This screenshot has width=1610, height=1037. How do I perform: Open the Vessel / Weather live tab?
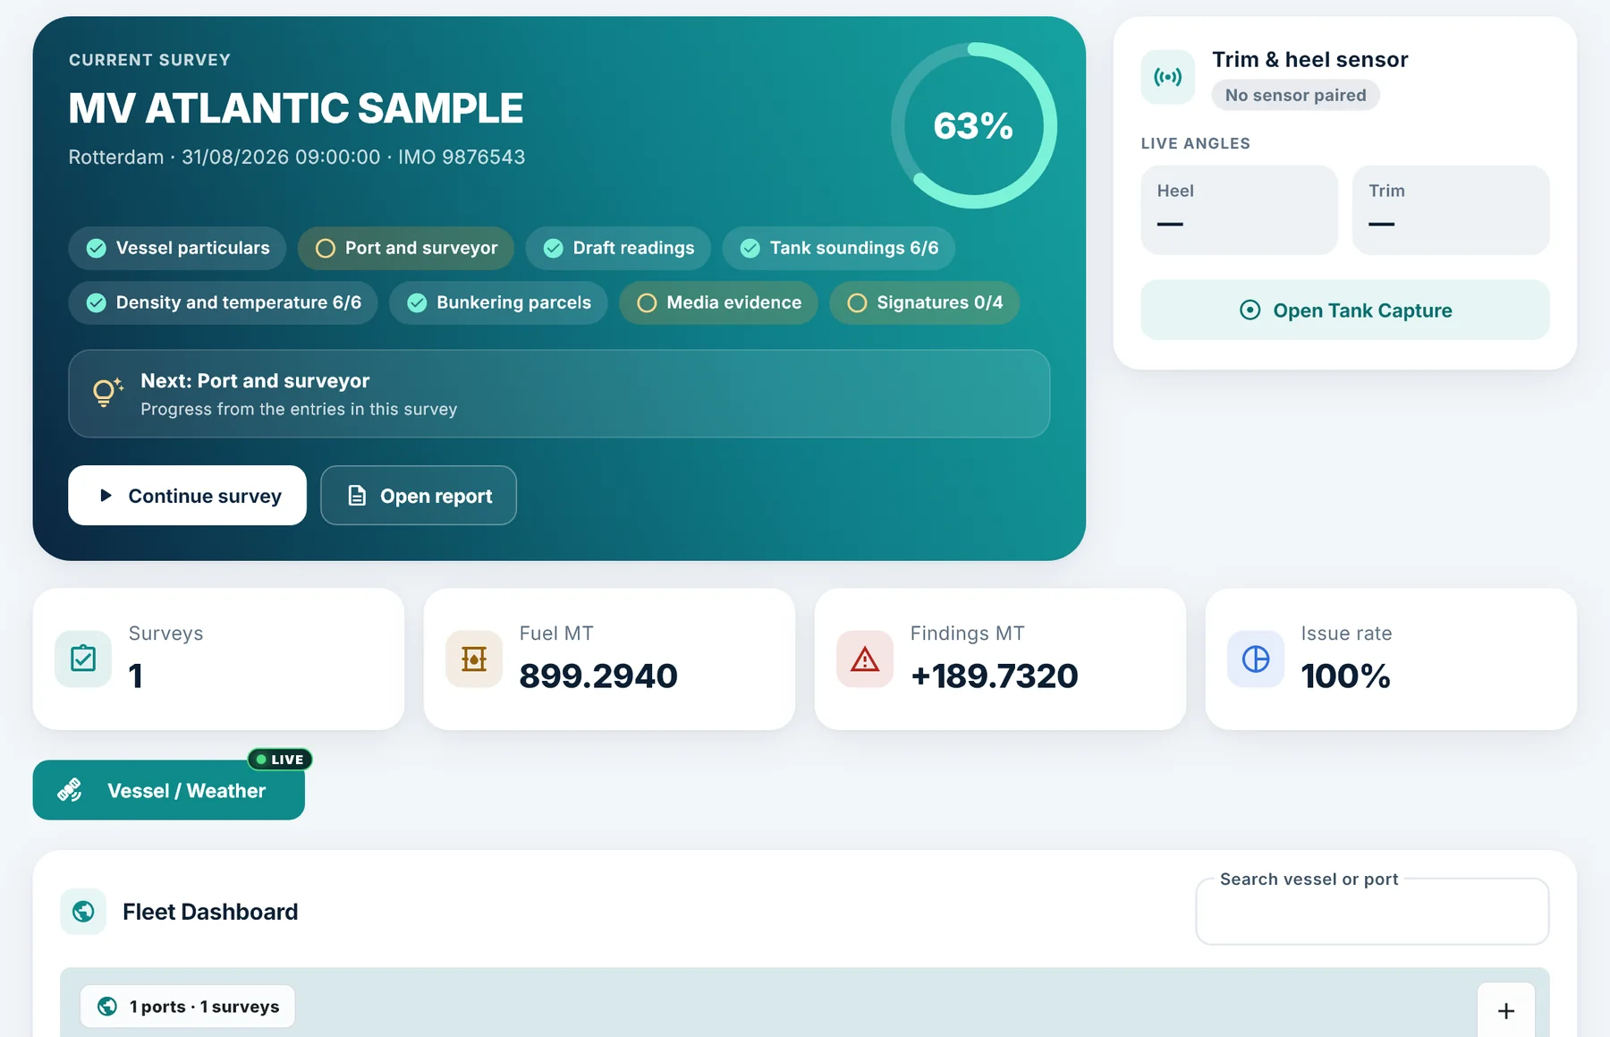[169, 790]
